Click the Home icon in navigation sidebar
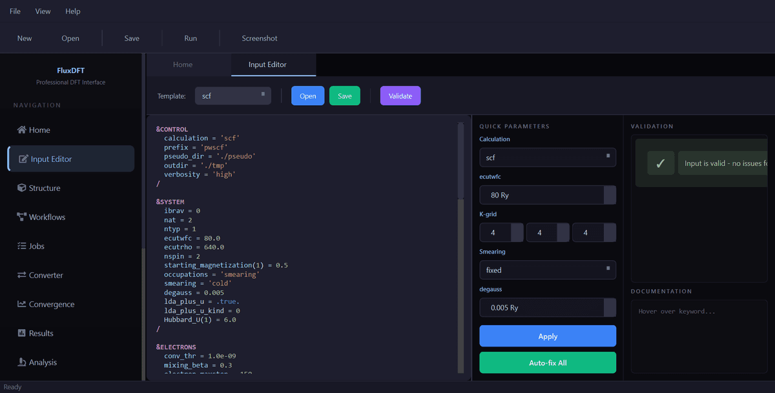 pos(22,130)
